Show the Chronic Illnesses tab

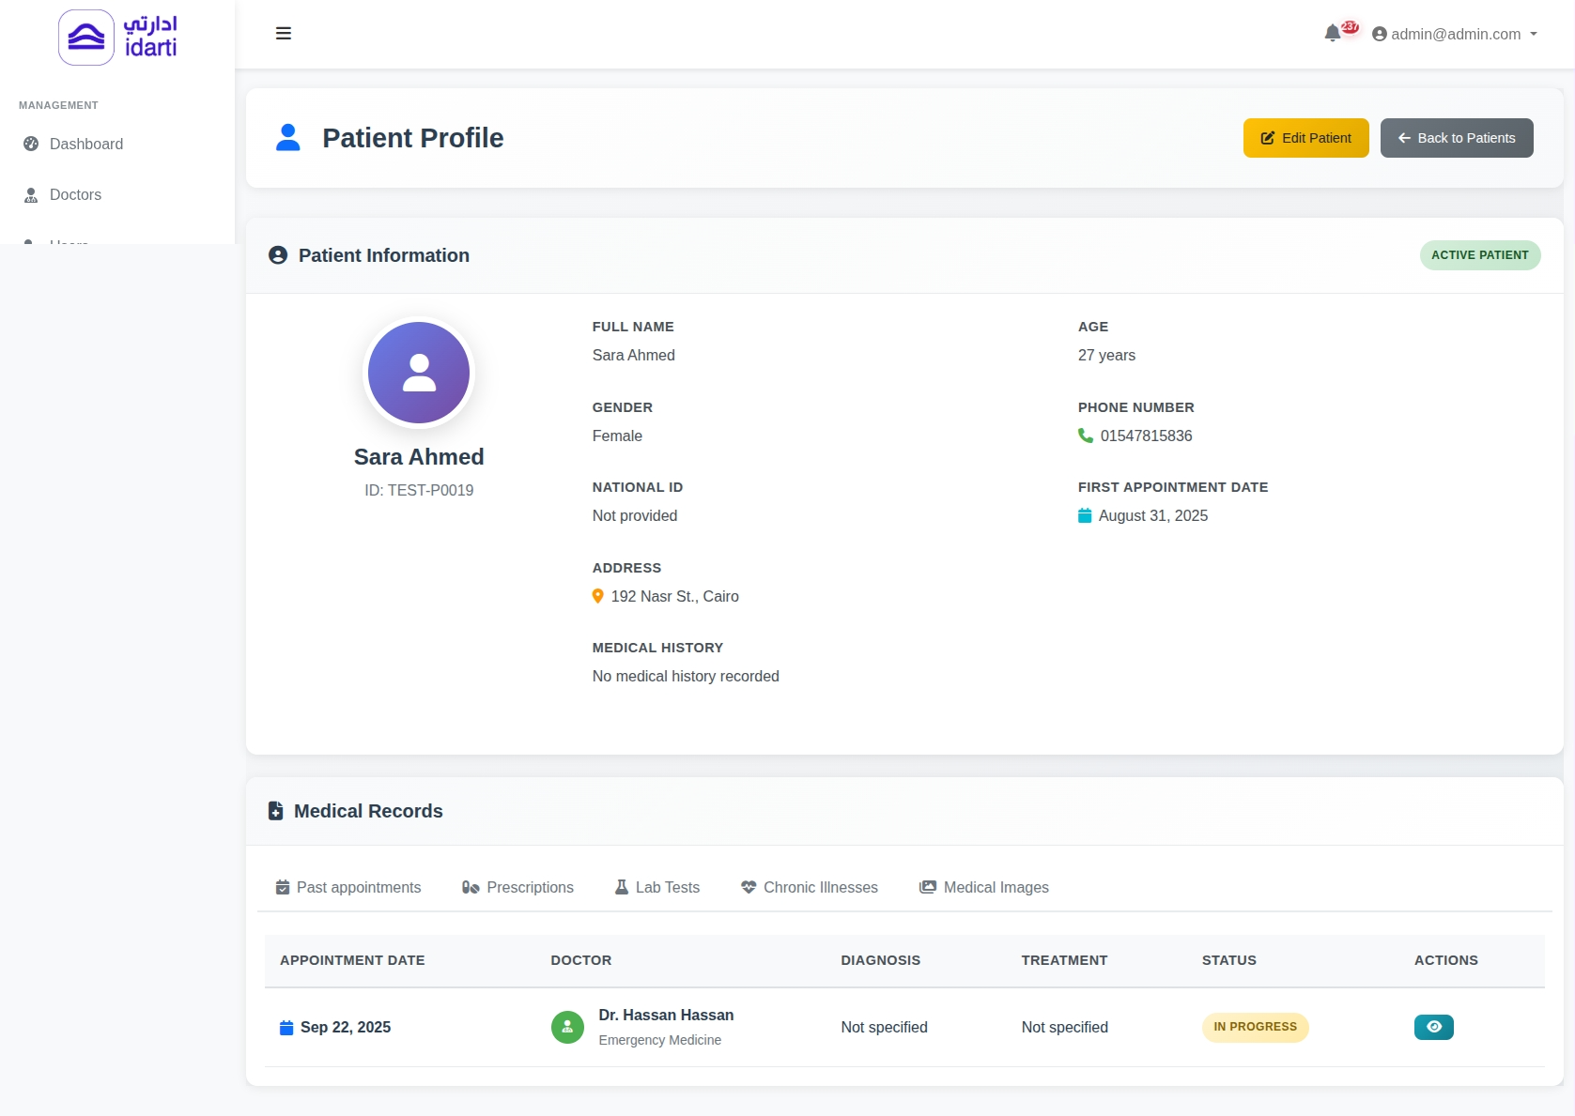click(x=810, y=887)
